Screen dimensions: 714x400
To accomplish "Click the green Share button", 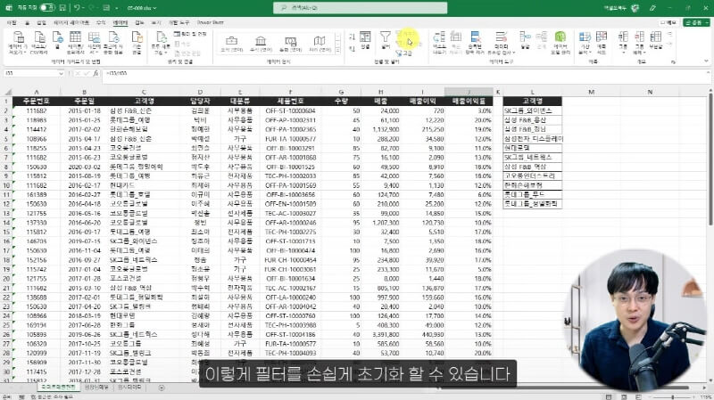I will point(696,22).
